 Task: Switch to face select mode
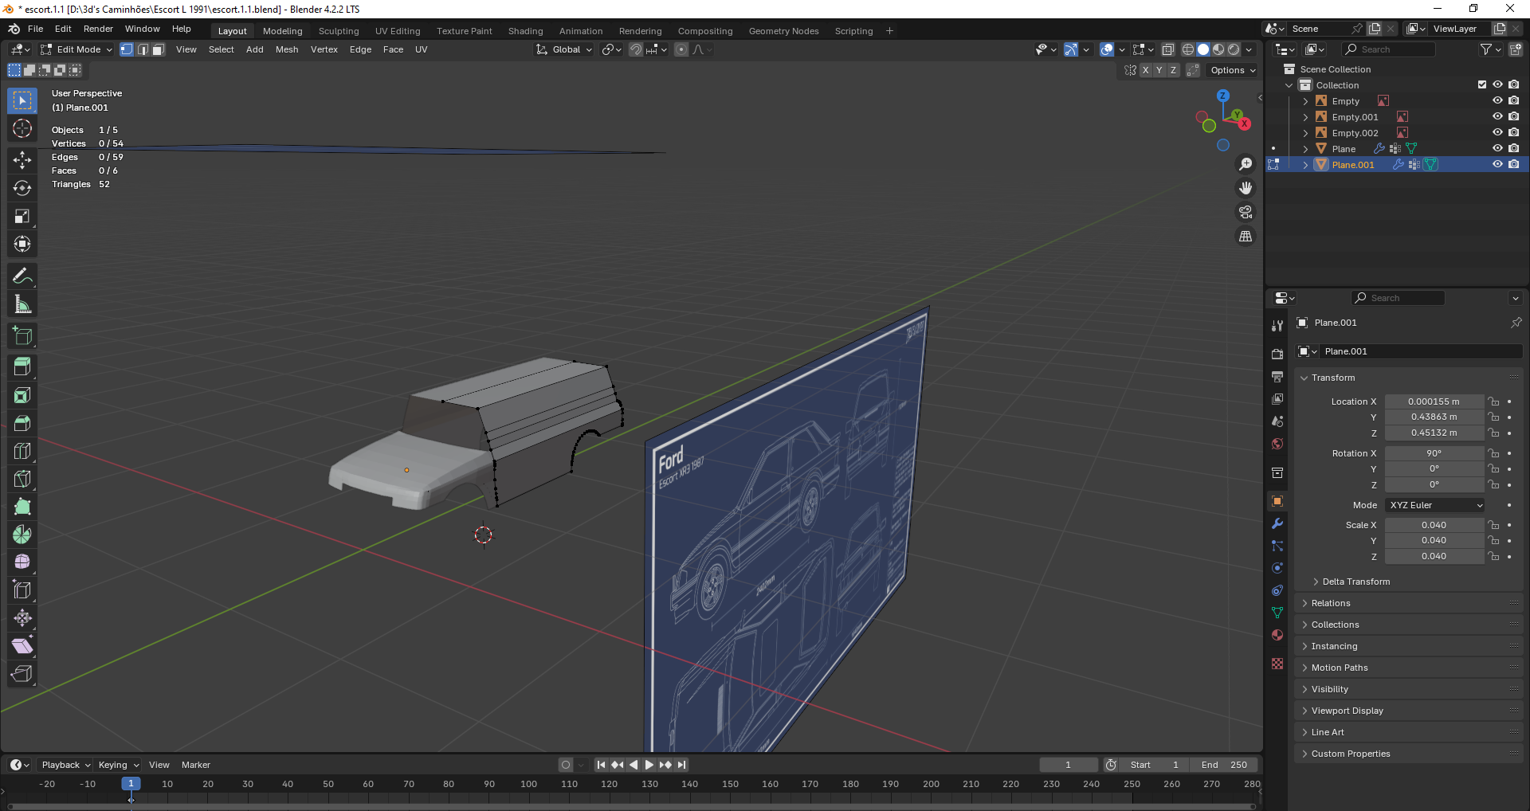(159, 49)
